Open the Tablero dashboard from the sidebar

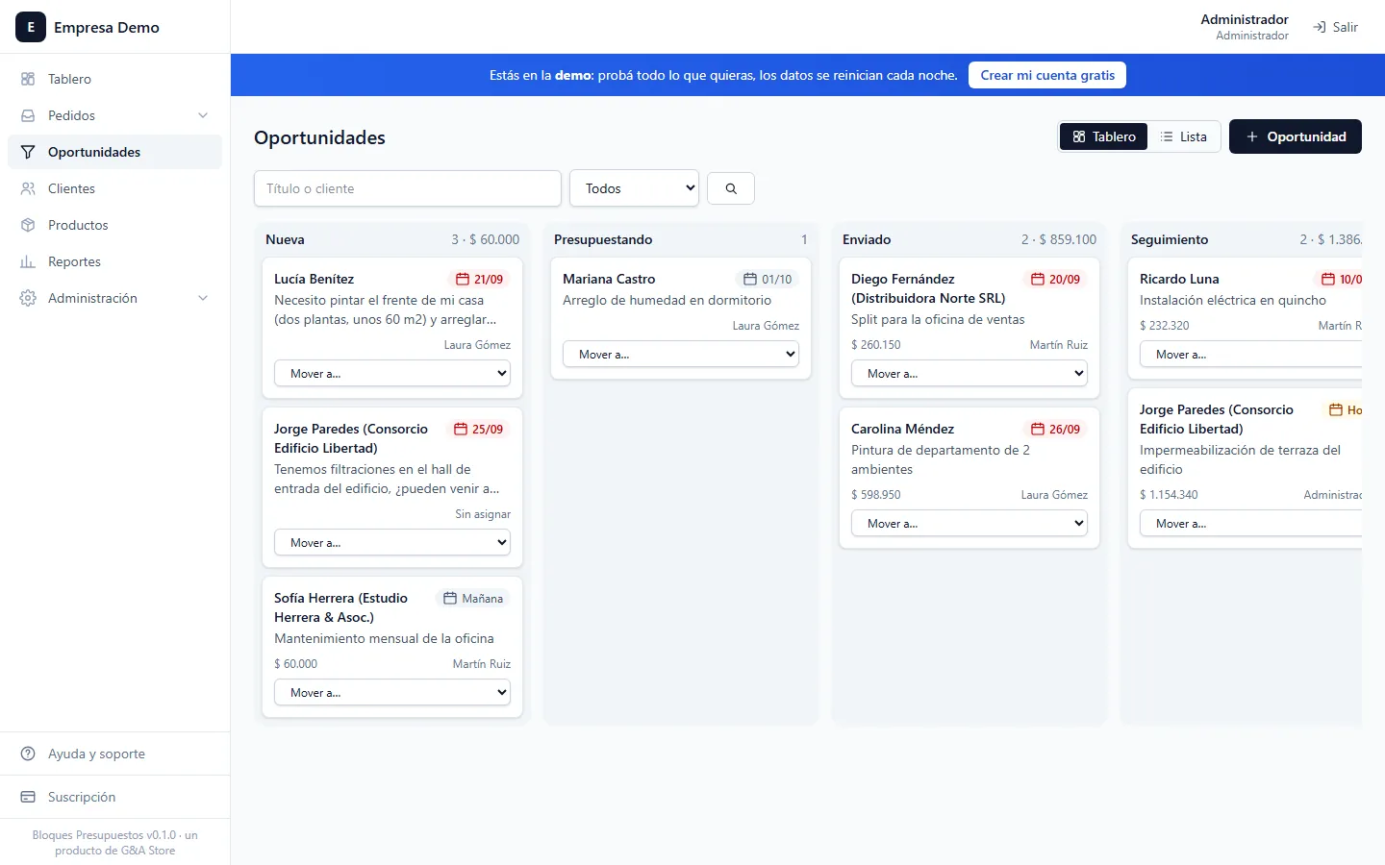click(114, 79)
